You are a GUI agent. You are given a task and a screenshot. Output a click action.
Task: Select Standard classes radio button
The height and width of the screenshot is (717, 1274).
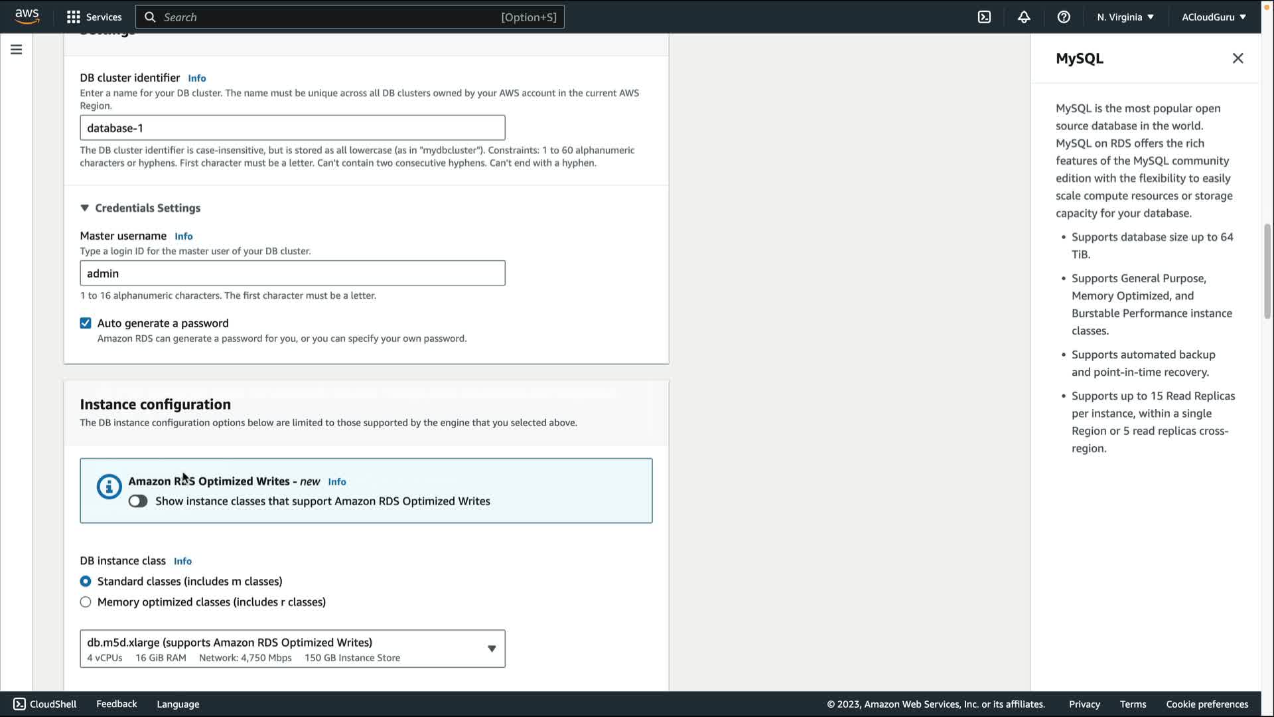click(x=86, y=582)
